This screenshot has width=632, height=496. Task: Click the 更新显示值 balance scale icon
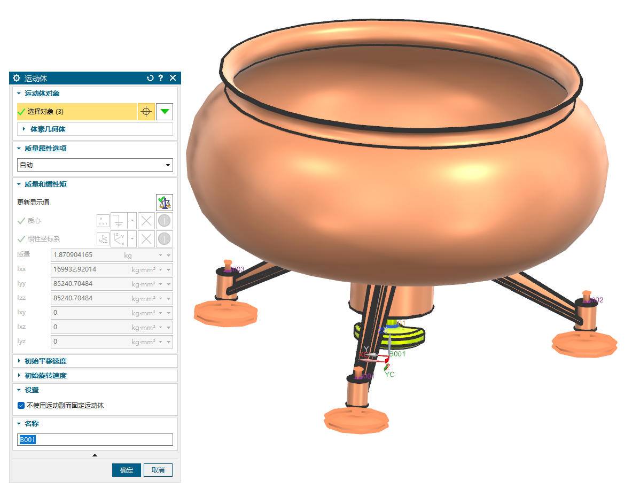tap(165, 203)
